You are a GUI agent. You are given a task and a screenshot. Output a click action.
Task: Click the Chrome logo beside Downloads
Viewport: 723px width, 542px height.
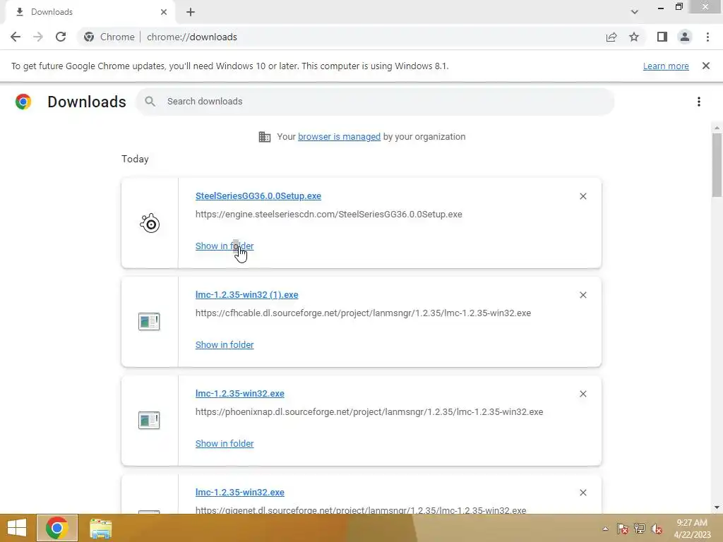(x=23, y=102)
